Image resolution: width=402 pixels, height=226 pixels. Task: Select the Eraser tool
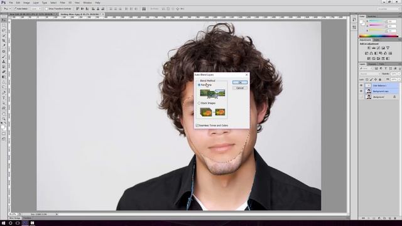click(4, 72)
